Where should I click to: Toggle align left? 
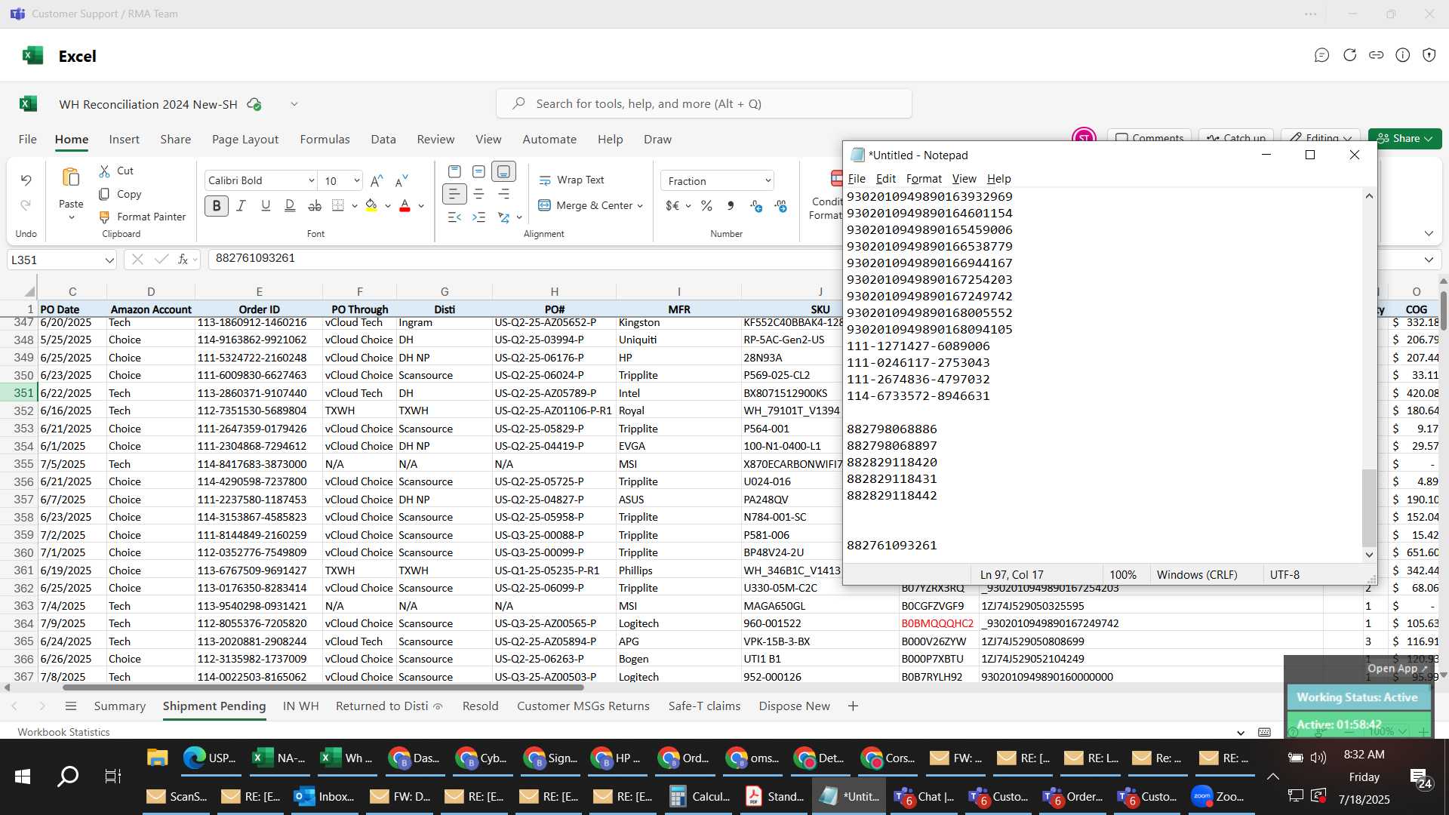click(454, 194)
